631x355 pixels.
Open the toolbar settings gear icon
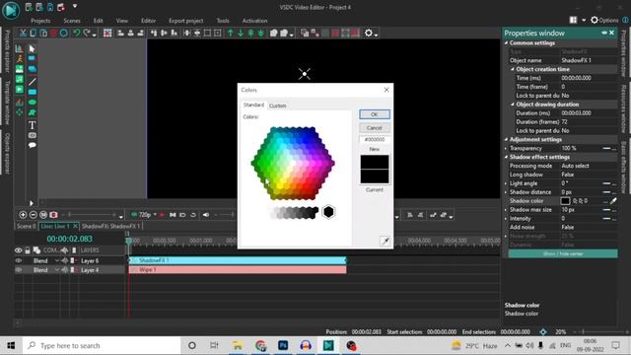coord(368,33)
